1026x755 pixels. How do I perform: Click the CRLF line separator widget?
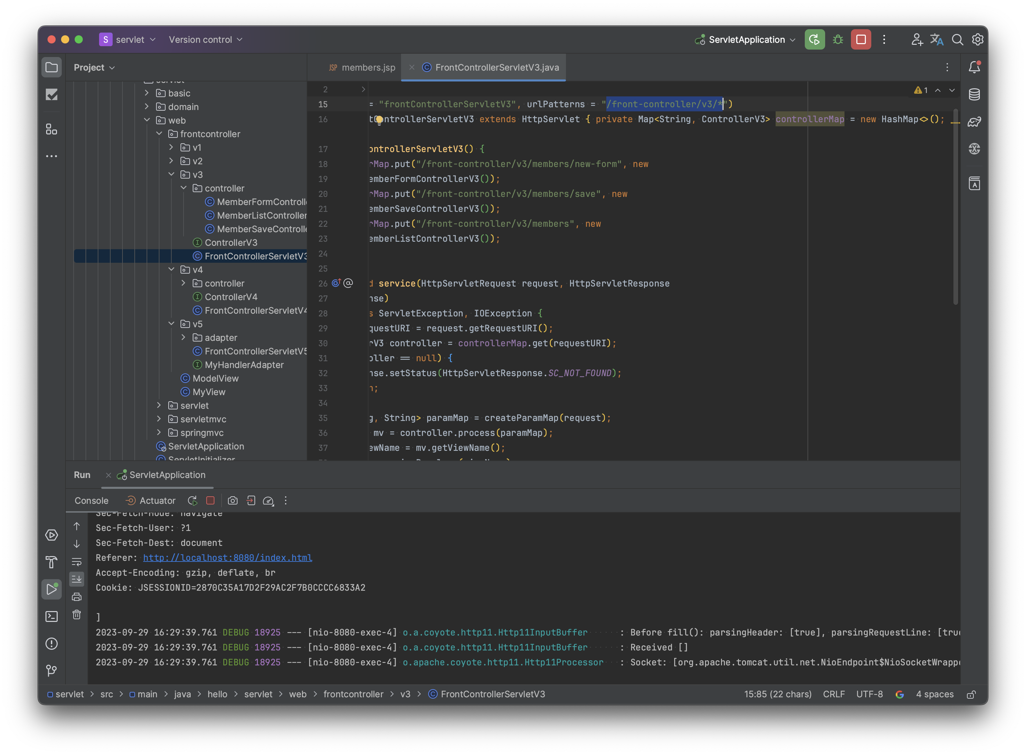(834, 694)
